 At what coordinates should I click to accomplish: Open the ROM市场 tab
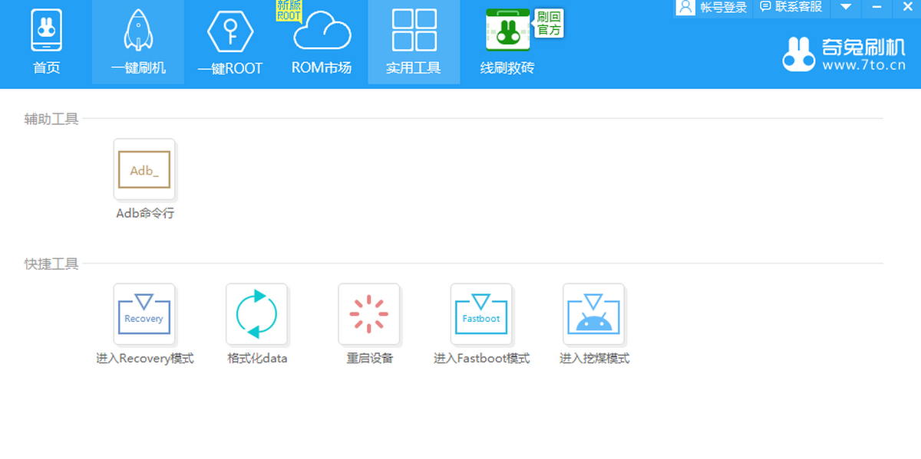point(322,42)
